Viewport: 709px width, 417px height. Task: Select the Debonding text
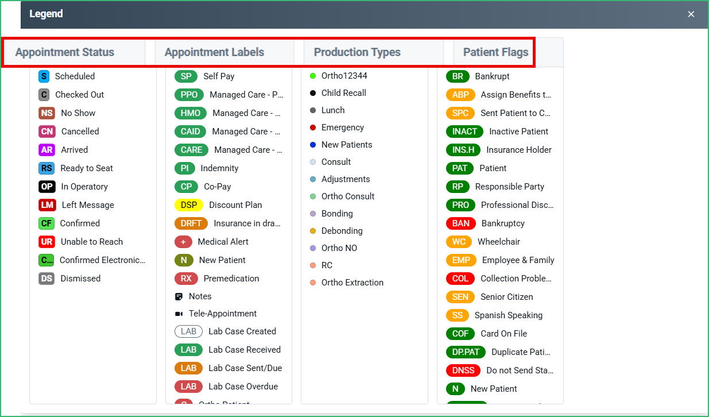[342, 231]
